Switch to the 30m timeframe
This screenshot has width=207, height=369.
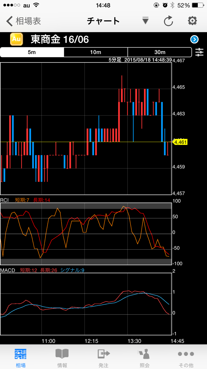click(x=160, y=52)
